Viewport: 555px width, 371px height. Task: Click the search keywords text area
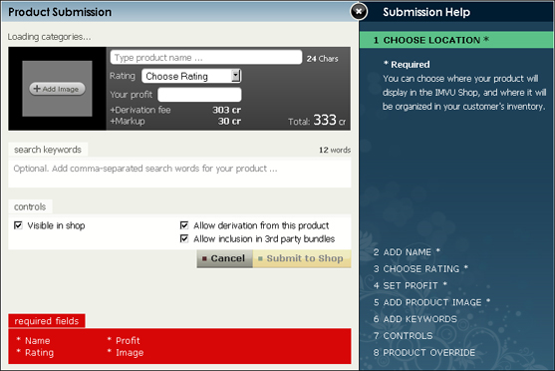[x=179, y=173]
